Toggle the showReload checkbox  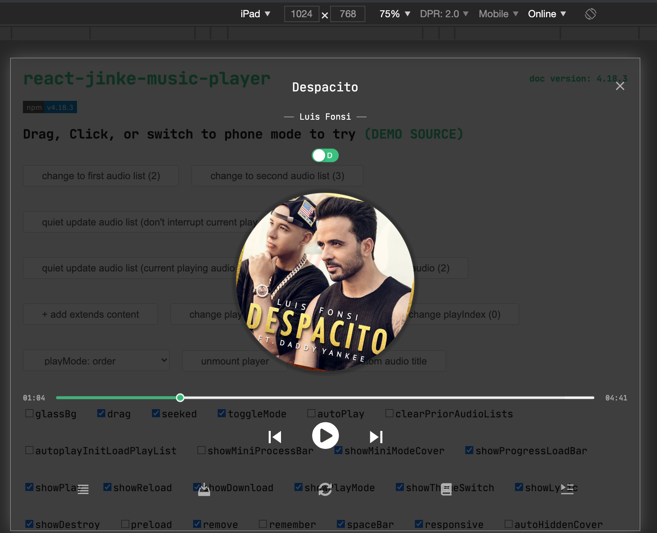point(107,487)
